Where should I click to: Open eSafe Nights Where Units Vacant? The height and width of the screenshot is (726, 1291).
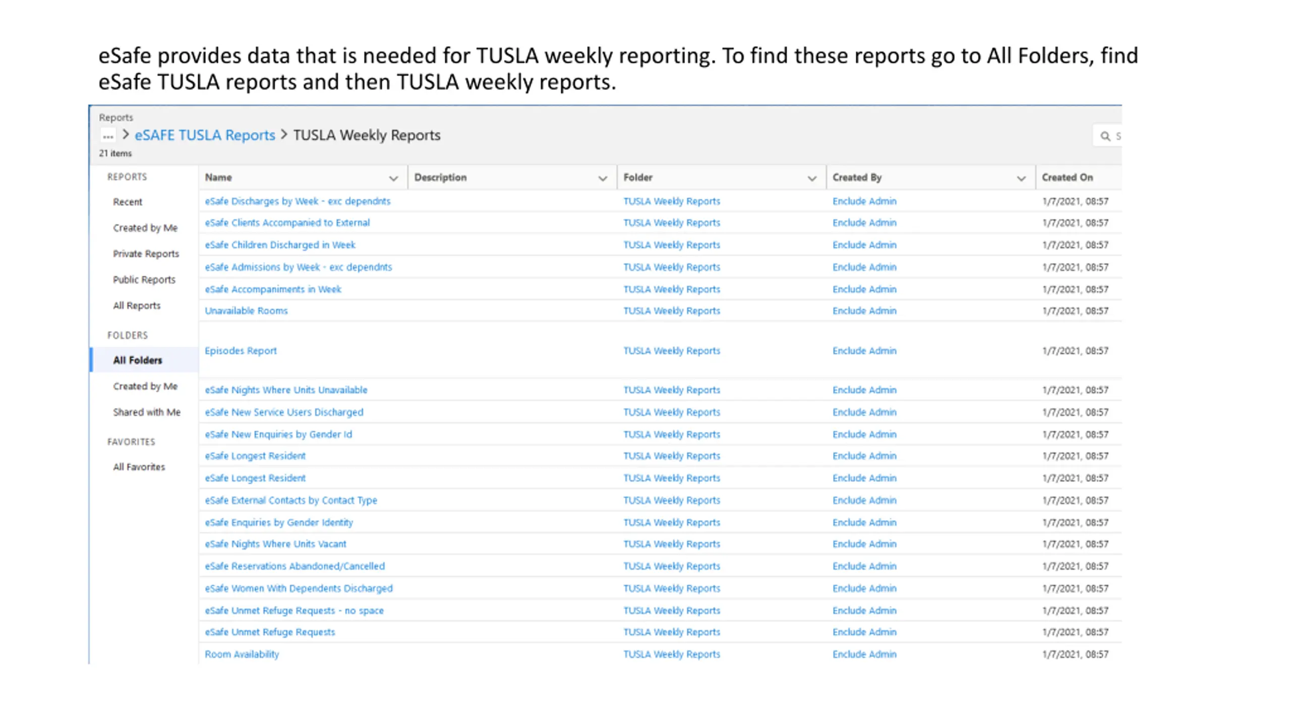[x=275, y=544]
